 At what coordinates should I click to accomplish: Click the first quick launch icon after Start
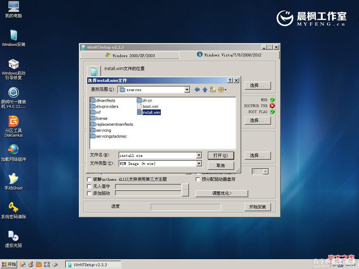[x=23, y=265]
